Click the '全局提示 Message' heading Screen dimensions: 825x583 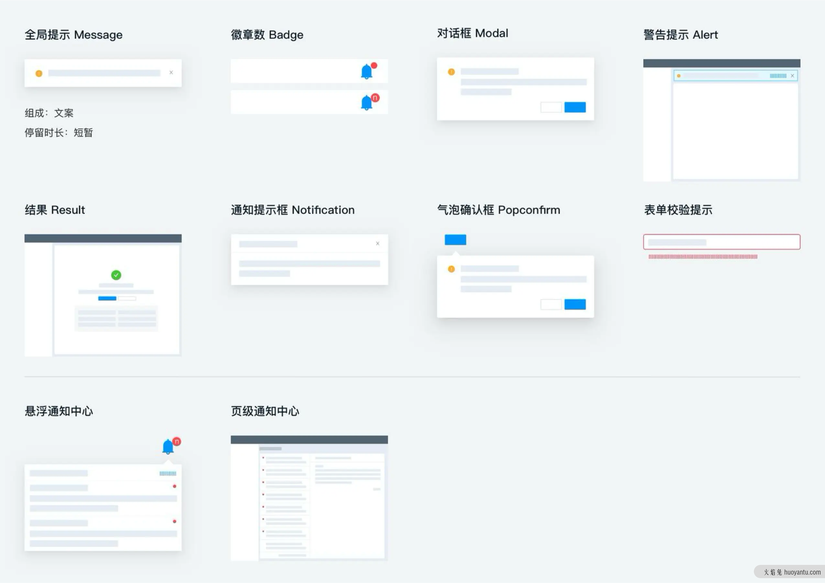[74, 35]
